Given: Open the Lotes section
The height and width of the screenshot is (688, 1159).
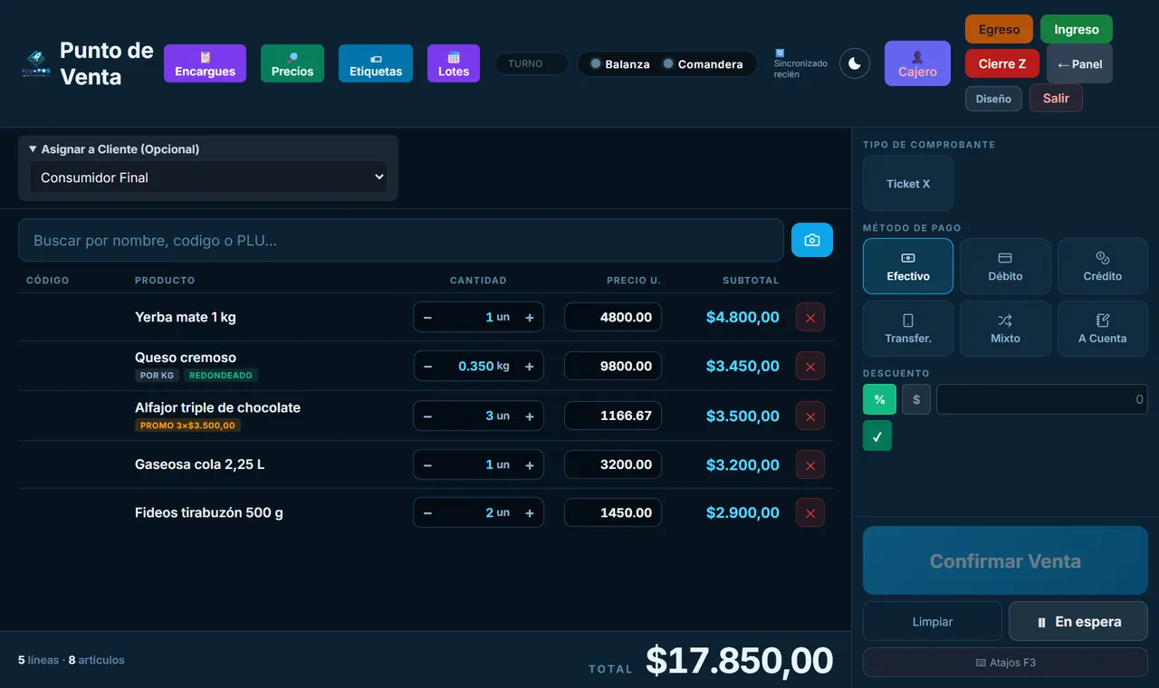Looking at the screenshot, I should point(454,63).
